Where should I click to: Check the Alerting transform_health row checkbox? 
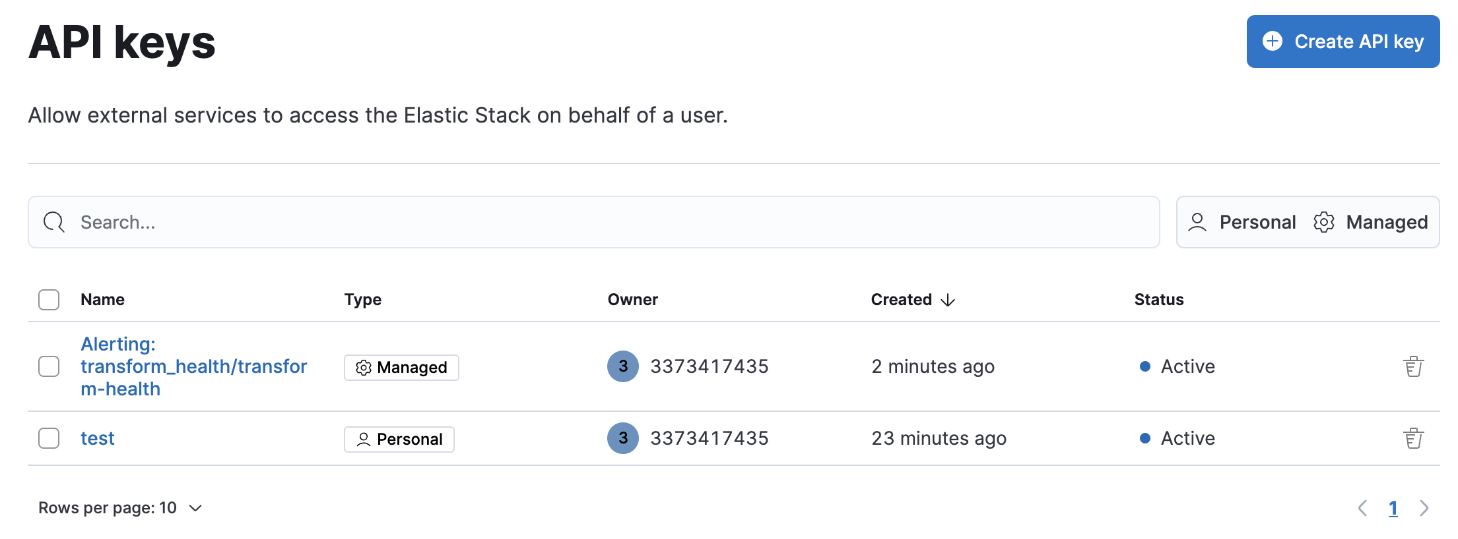49,366
